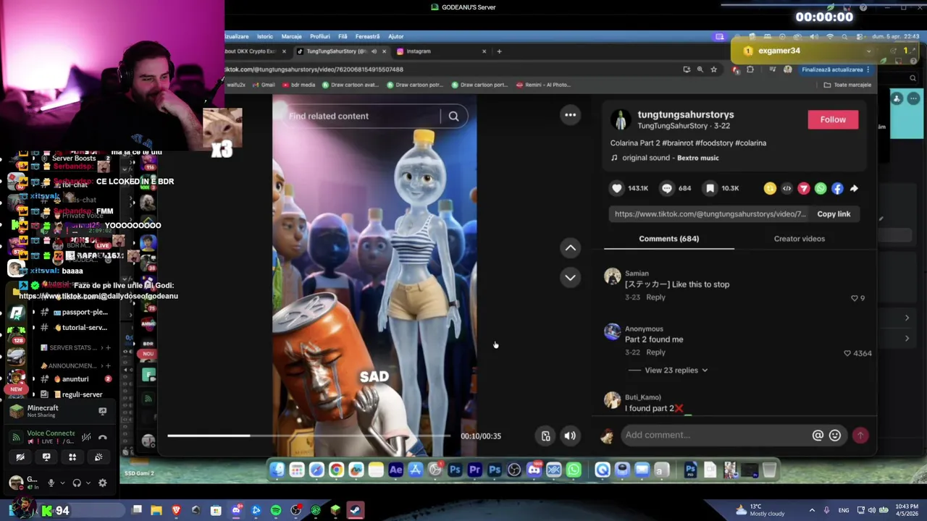Viewport: 927px width, 521px height.
Task: Reply to Samian's comment
Action: (655, 297)
